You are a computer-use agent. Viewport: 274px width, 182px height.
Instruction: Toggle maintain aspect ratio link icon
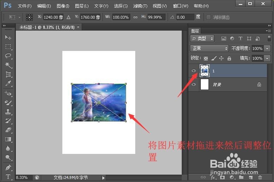[136, 17]
